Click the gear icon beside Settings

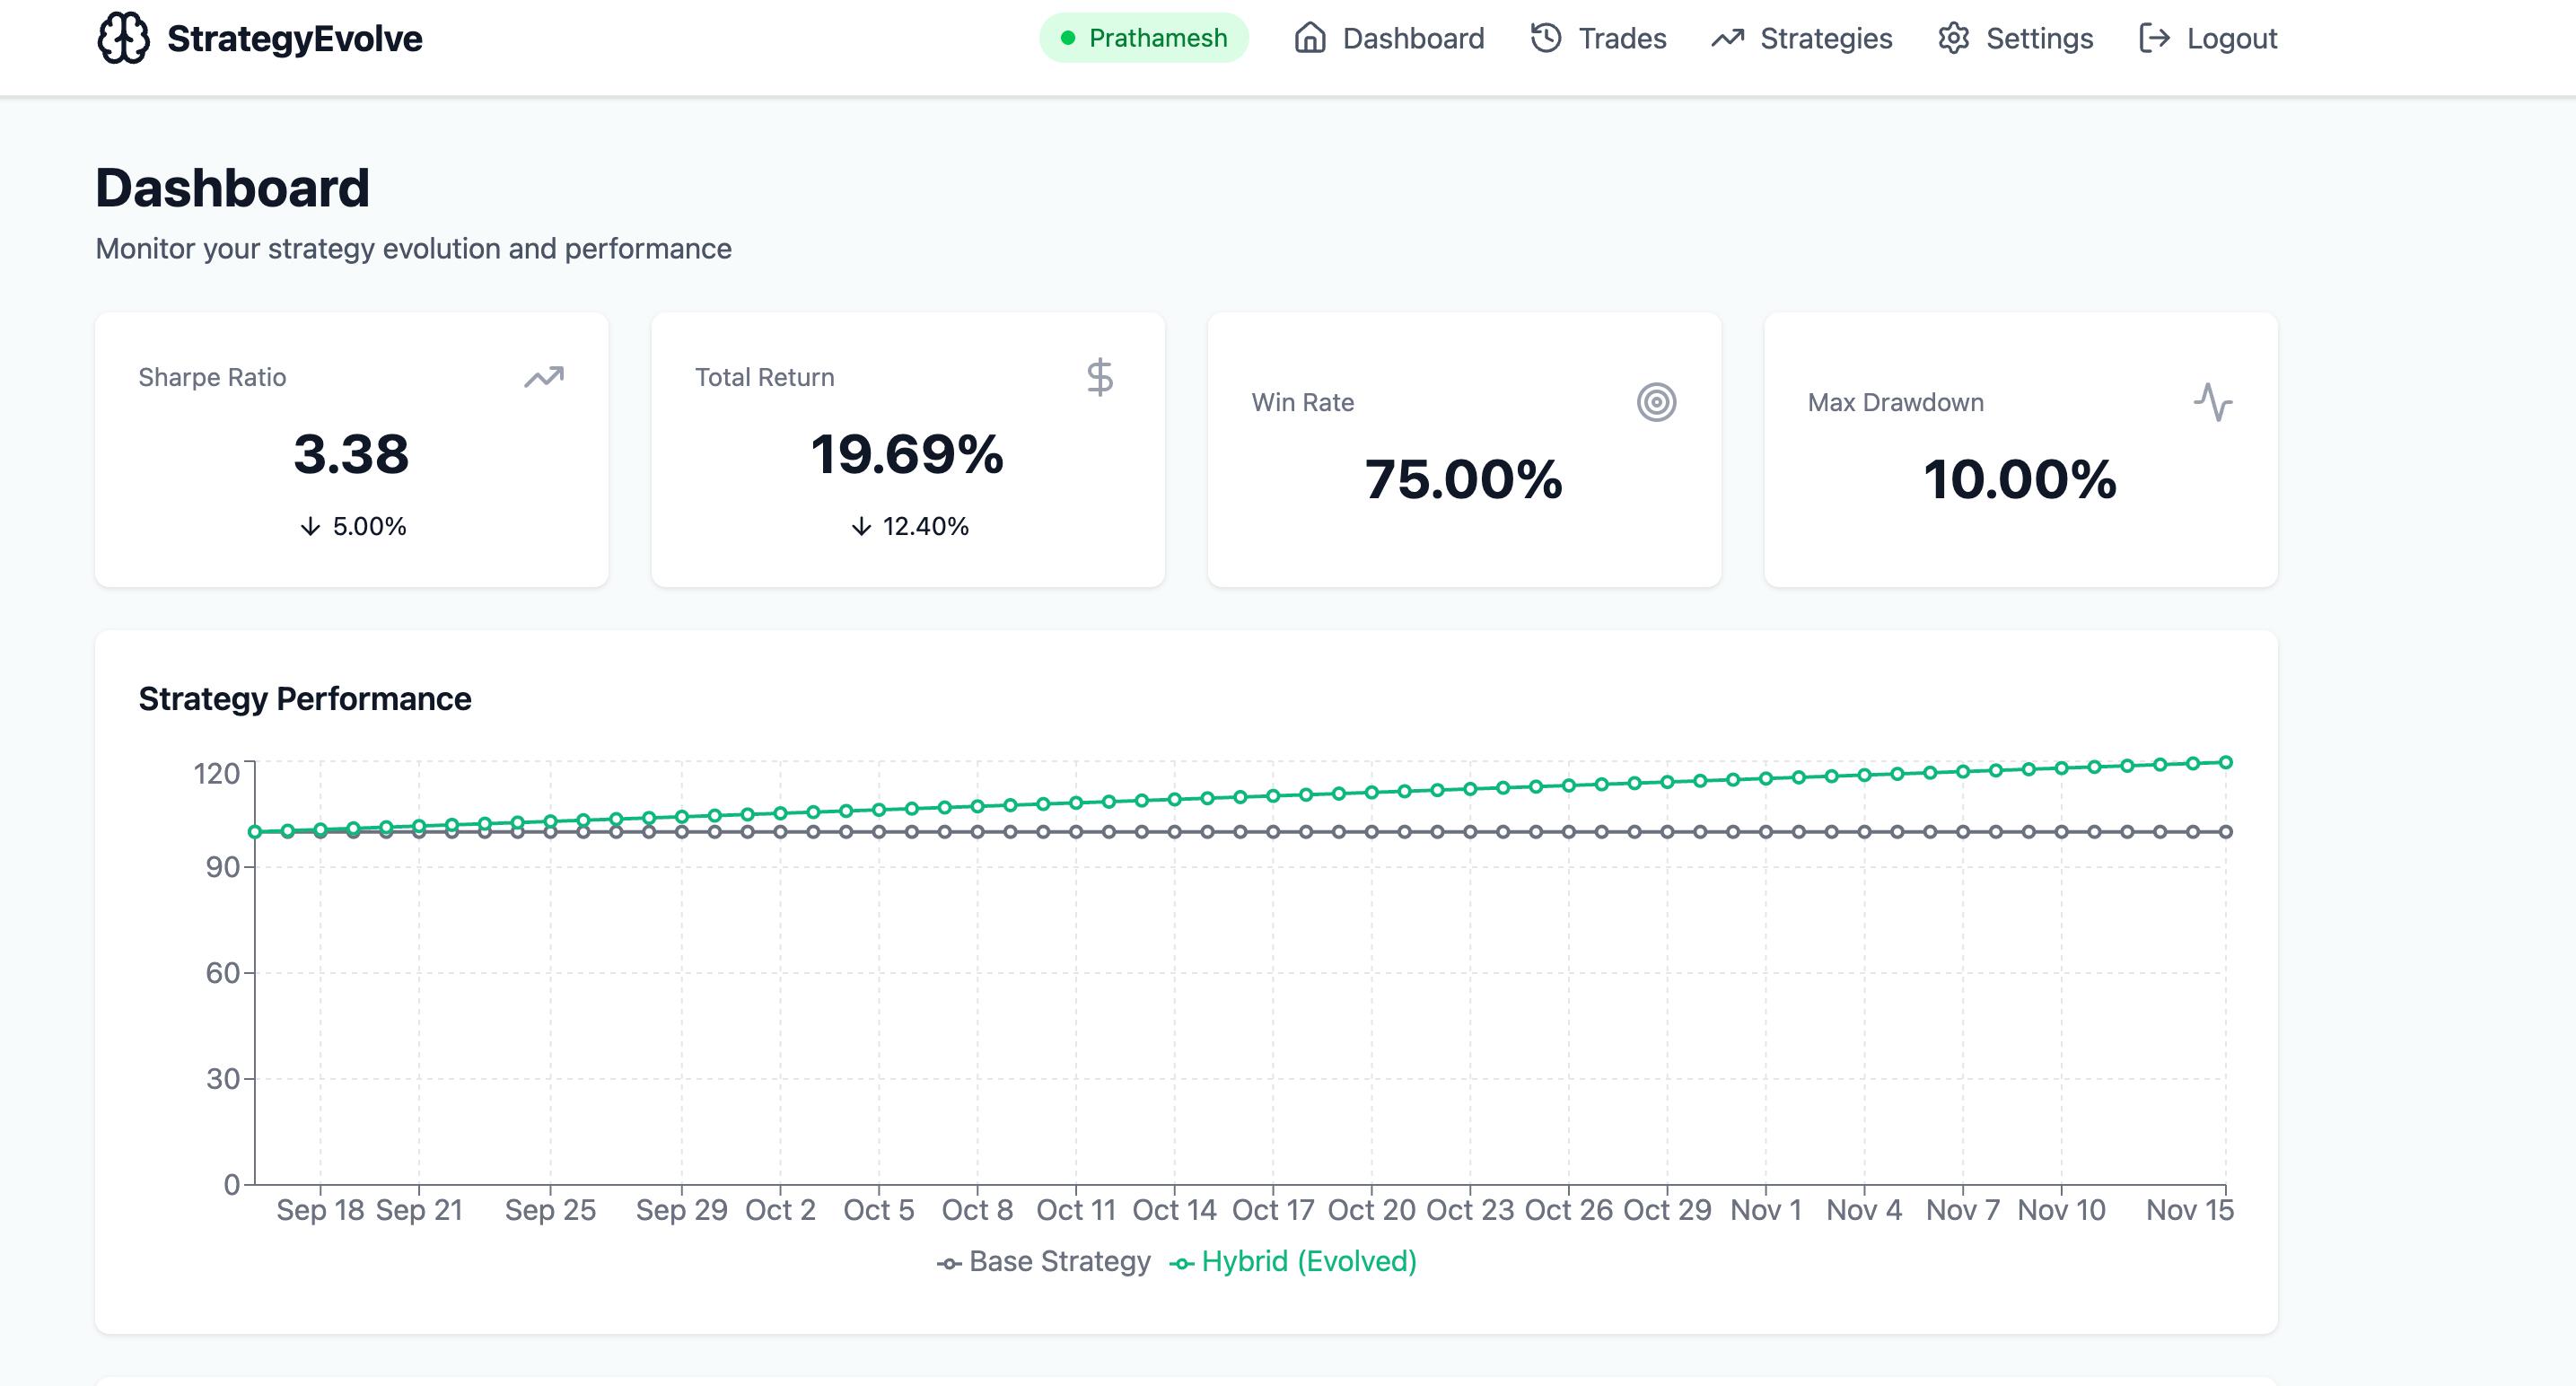[x=1953, y=38]
